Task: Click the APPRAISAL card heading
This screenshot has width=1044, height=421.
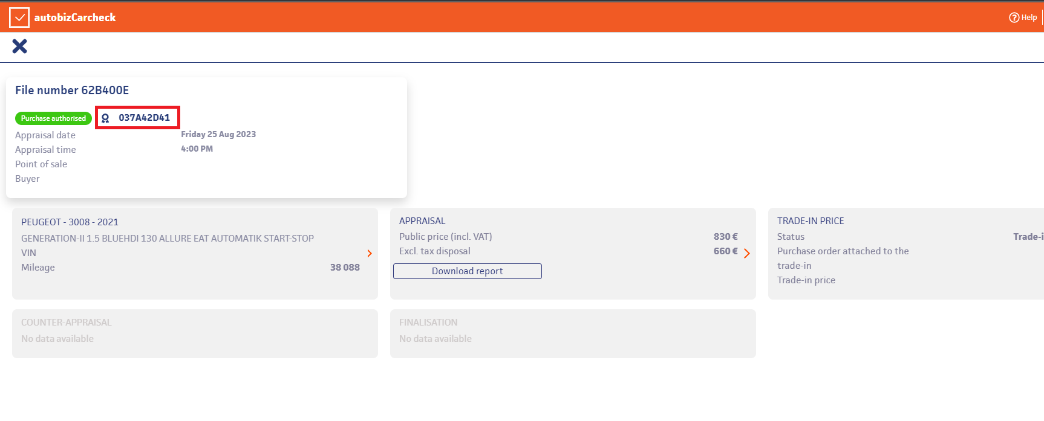Action: coord(422,221)
